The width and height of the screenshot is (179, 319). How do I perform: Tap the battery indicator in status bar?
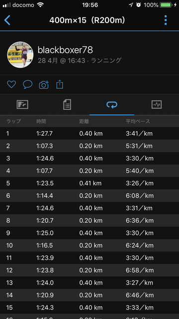tap(166, 5)
